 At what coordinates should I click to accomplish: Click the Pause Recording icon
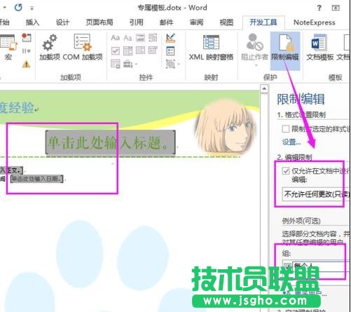coord(26,50)
